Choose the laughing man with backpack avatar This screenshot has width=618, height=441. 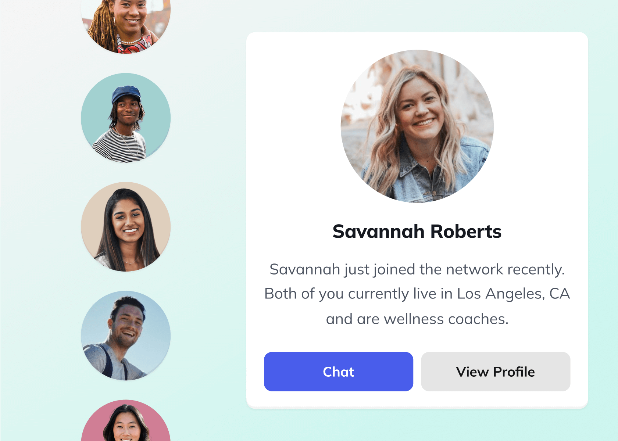click(x=126, y=336)
